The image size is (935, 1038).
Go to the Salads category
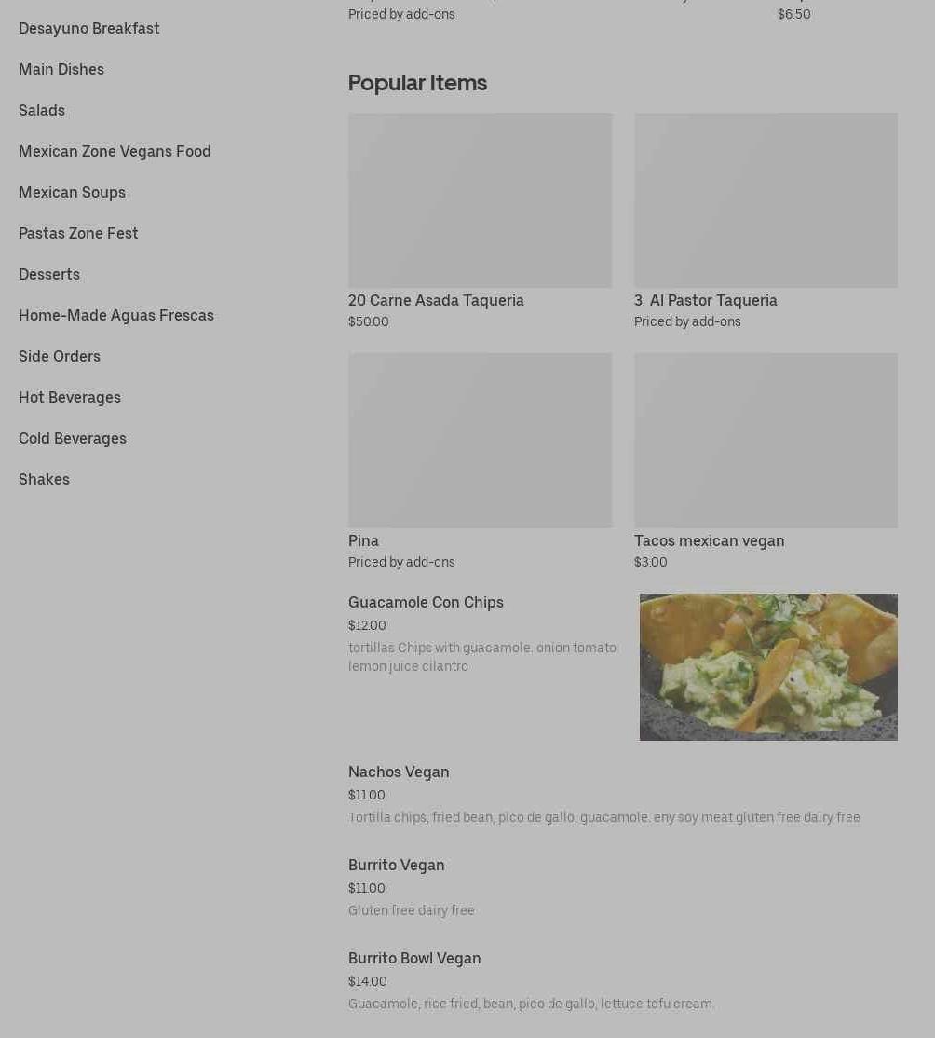point(42,111)
